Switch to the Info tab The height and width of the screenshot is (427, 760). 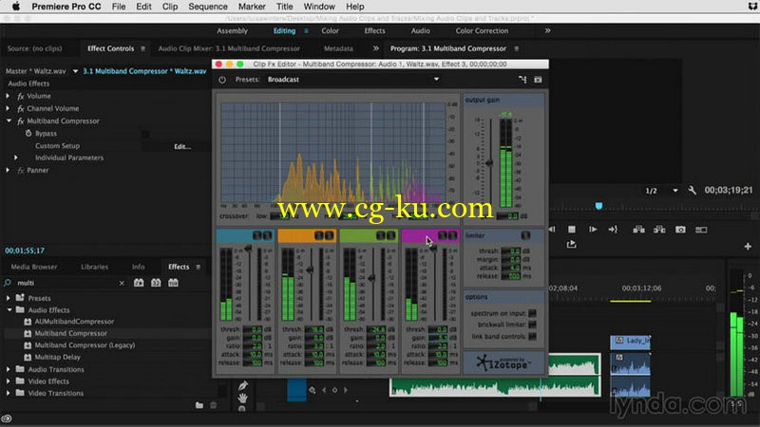(138, 267)
